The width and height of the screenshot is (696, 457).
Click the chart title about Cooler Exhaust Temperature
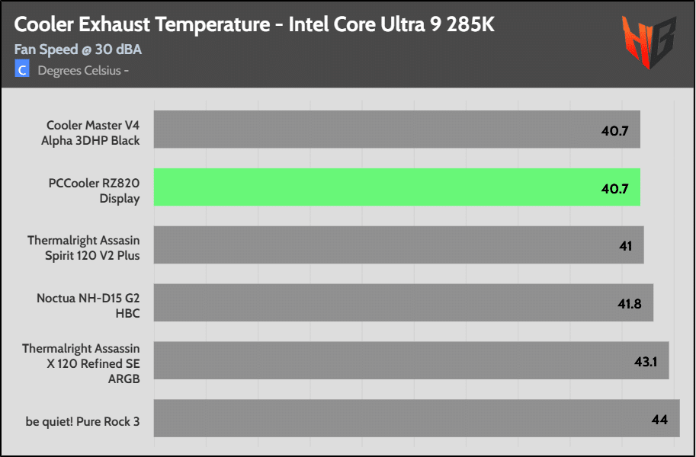[255, 24]
